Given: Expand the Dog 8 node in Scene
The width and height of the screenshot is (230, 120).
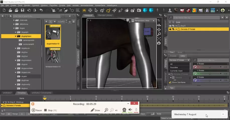Looking at the screenshot, I should (176, 26).
